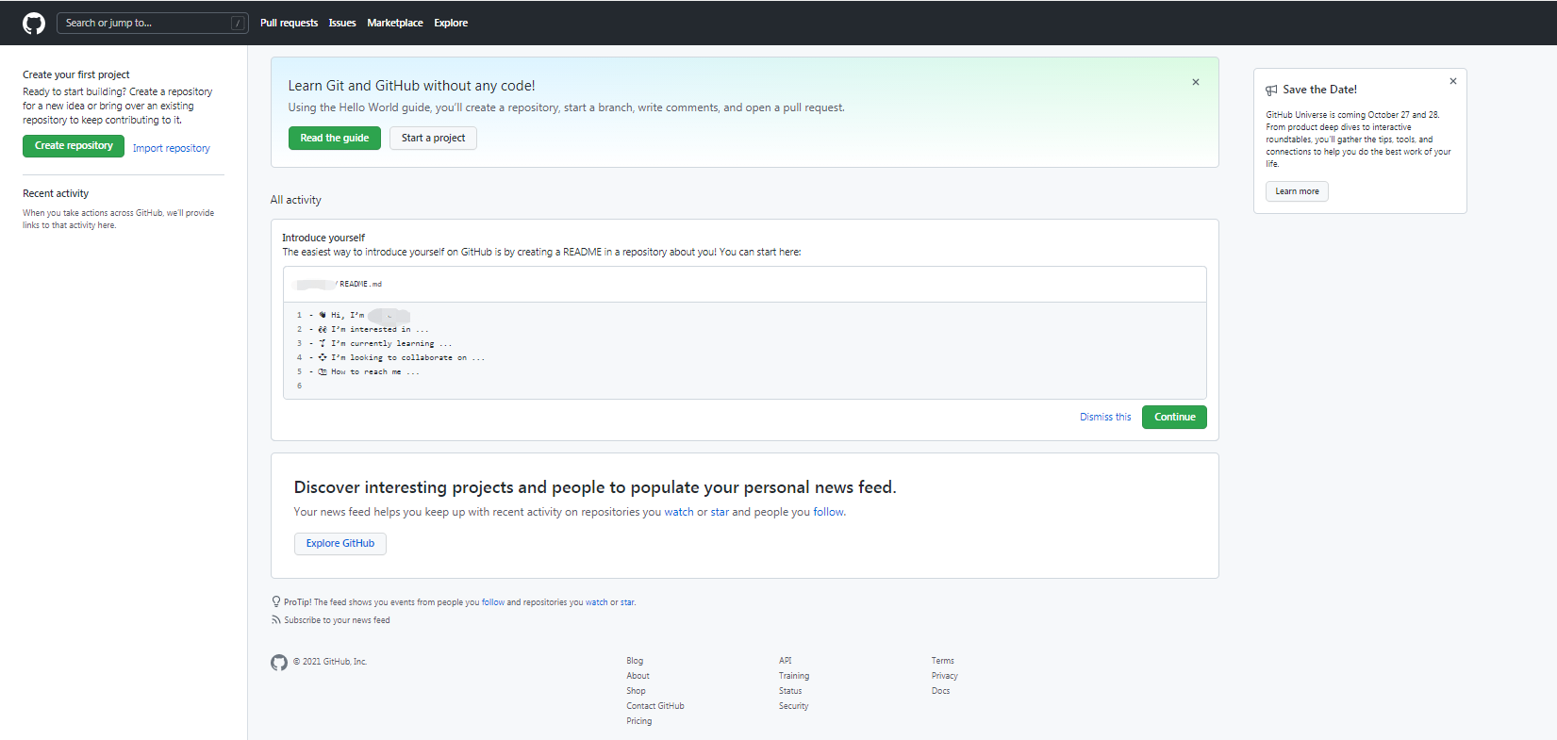This screenshot has height=740, width=1557.
Task: Click the Start a project button
Action: pyautogui.click(x=433, y=138)
